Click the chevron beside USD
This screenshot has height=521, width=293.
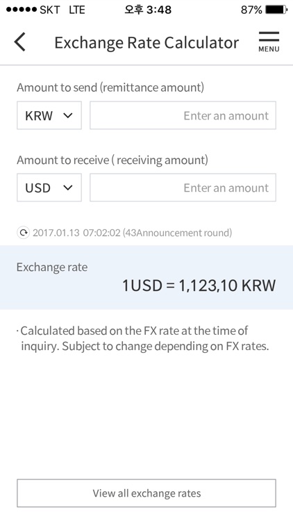pos(68,188)
